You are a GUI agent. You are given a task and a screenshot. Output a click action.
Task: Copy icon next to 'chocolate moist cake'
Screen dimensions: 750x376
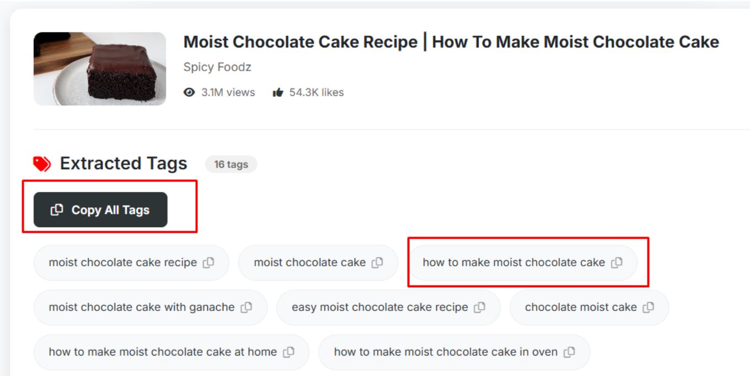[649, 308]
